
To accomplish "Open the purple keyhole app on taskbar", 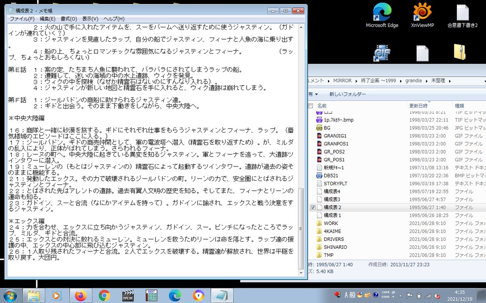I will point(198,296).
